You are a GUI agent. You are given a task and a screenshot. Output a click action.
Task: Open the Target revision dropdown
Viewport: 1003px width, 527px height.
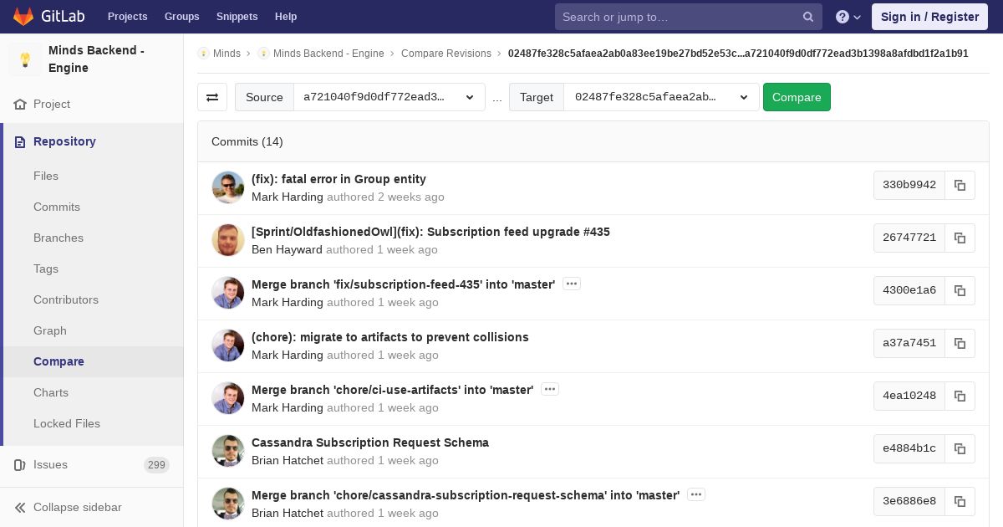coord(662,97)
